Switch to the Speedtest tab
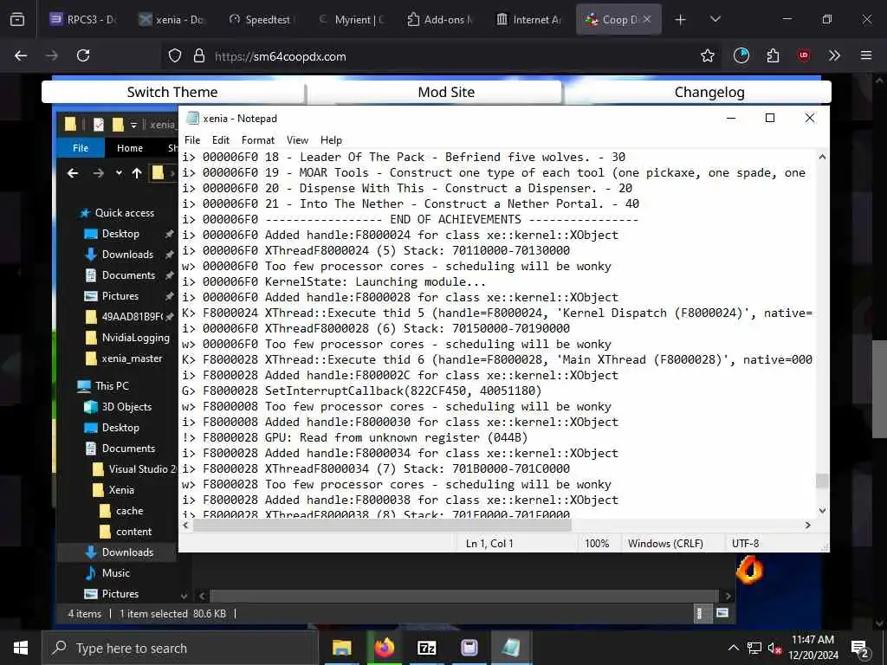Screen dimensions: 887x665 click(261, 20)
